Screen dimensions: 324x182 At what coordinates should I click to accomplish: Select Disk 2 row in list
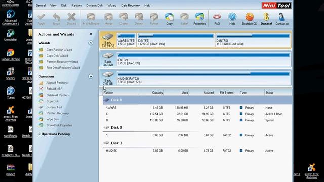(x=197, y=128)
